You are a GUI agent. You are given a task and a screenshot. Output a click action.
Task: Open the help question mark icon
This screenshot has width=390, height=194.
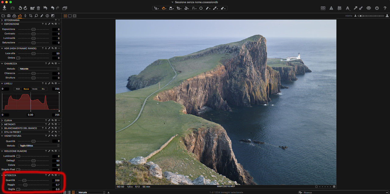pyautogui.click(x=385, y=8)
